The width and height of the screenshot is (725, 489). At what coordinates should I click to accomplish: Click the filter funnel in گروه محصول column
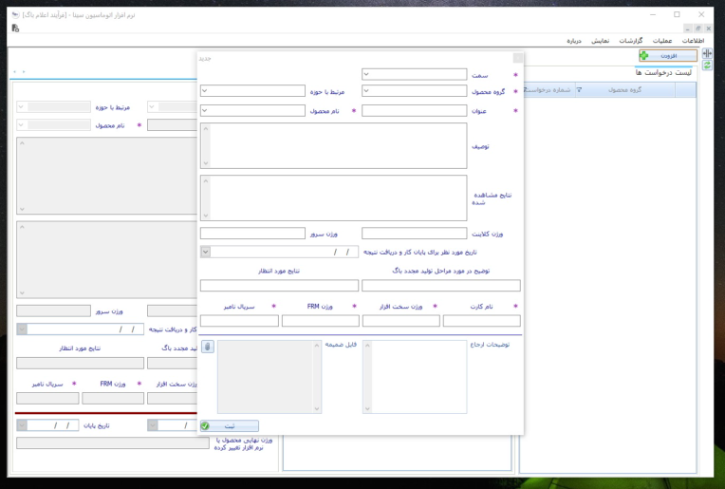point(579,90)
